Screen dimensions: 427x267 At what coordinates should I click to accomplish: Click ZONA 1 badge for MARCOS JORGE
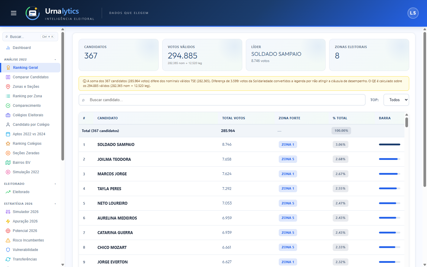coord(288,174)
